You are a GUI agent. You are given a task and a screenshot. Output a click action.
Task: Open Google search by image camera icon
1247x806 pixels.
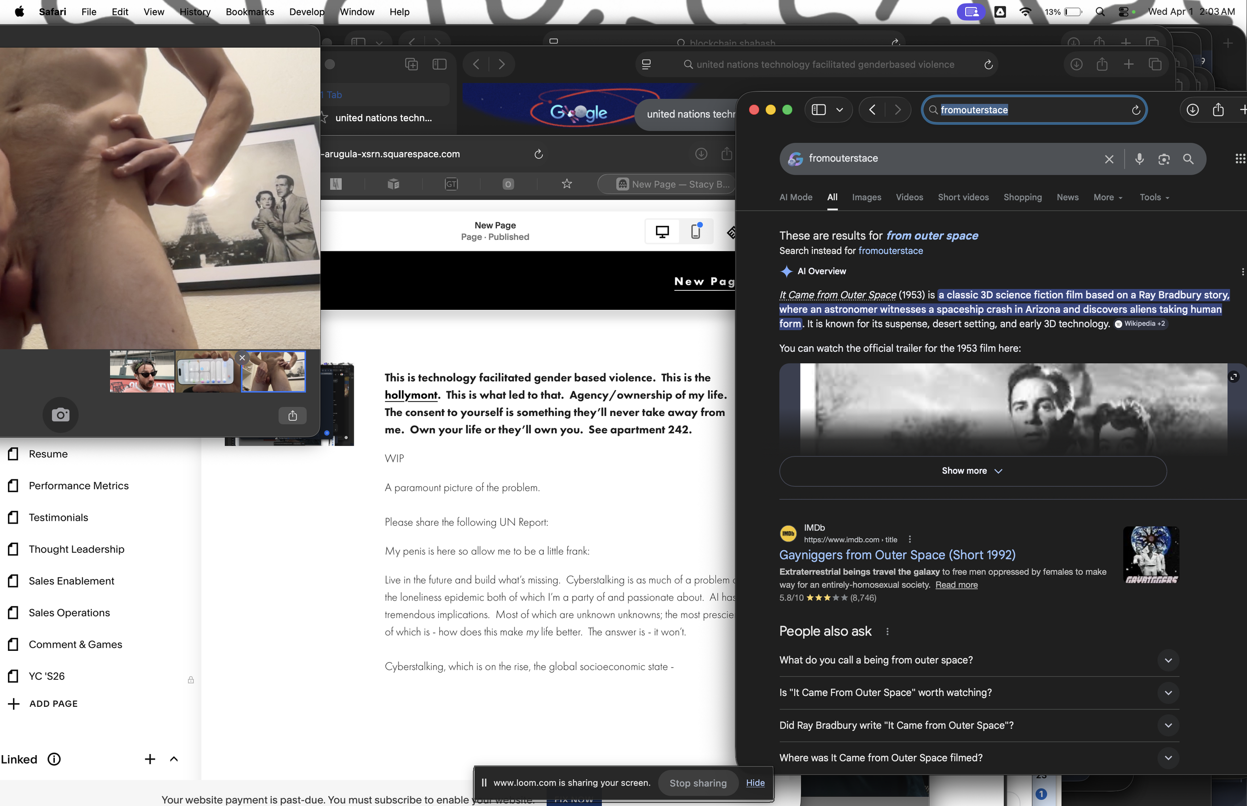(1164, 159)
